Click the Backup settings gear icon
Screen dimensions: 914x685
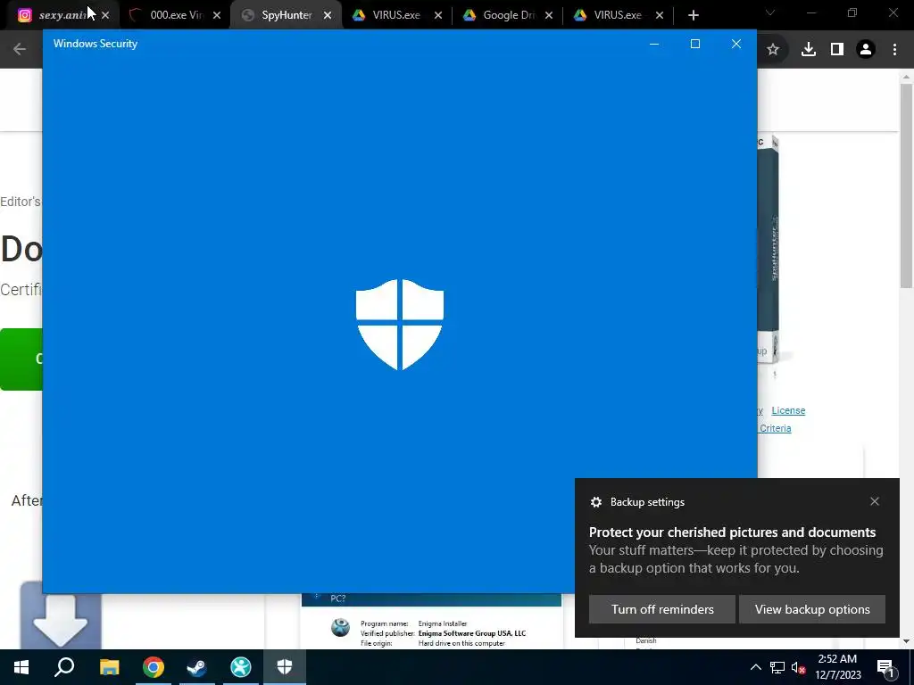(x=595, y=502)
